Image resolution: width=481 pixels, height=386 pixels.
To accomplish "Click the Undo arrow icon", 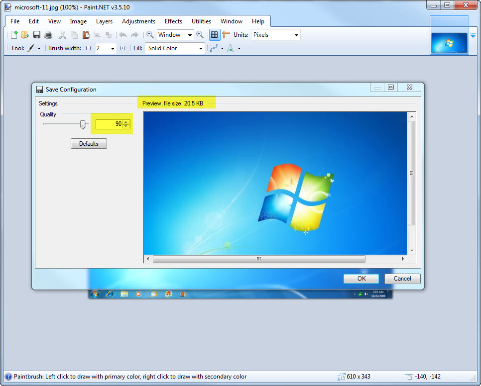I will (x=122, y=35).
